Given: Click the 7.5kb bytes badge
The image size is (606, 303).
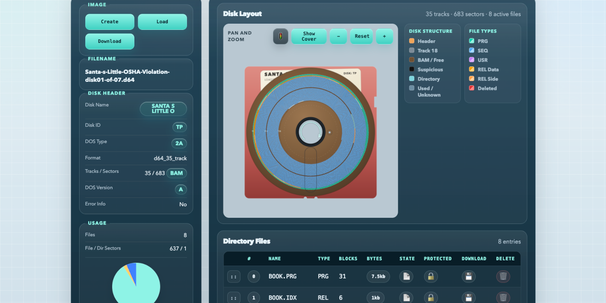Looking at the screenshot, I should 378,276.
